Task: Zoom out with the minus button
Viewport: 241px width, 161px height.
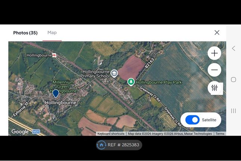Action: 214,70
